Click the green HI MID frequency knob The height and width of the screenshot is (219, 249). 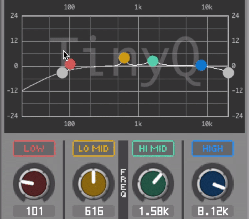click(153, 184)
